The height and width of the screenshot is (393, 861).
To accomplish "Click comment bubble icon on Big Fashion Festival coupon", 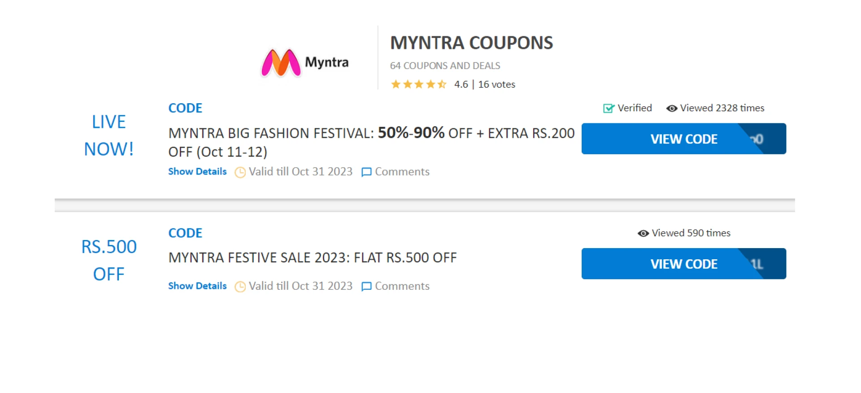I will (366, 172).
